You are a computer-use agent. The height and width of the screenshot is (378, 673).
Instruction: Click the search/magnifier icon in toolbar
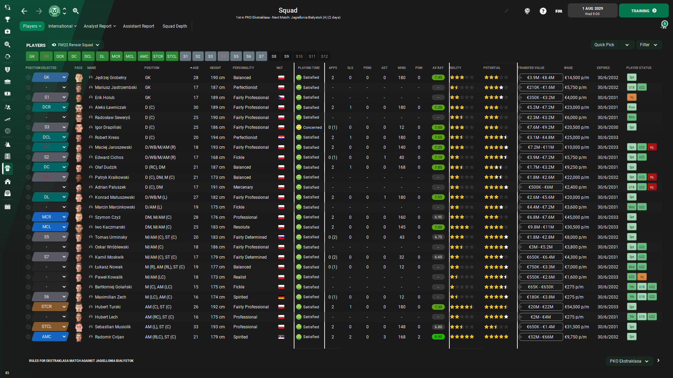coord(76,10)
